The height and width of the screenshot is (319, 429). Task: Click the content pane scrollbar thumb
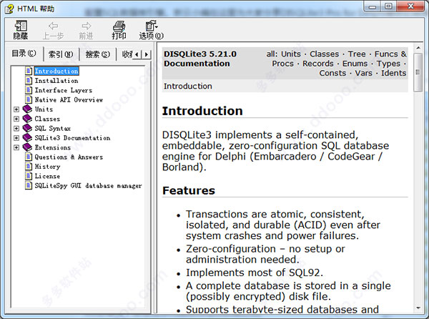pos(418,72)
